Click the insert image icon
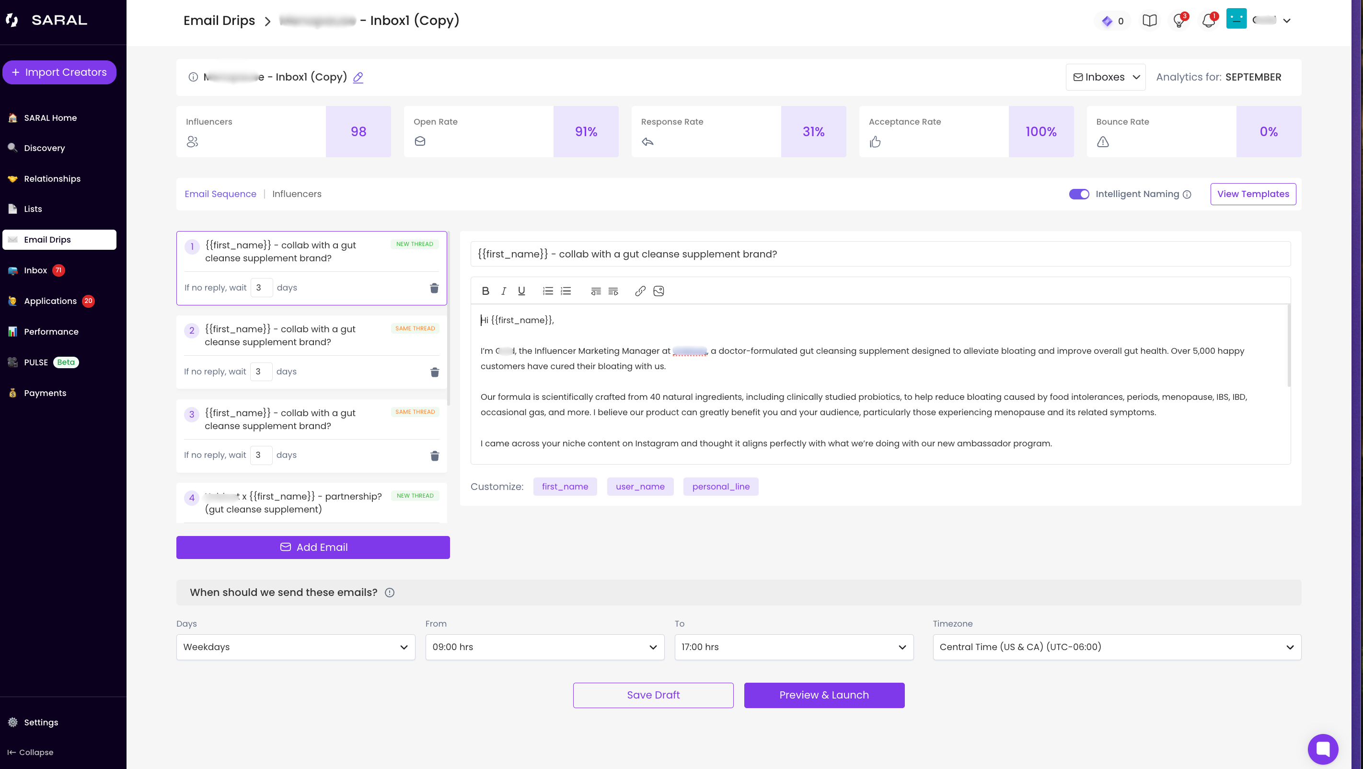Image resolution: width=1363 pixels, height=769 pixels. (658, 291)
